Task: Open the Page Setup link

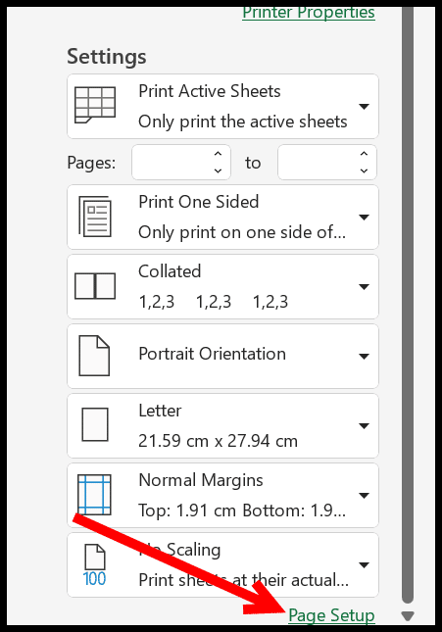Action: [x=331, y=615]
